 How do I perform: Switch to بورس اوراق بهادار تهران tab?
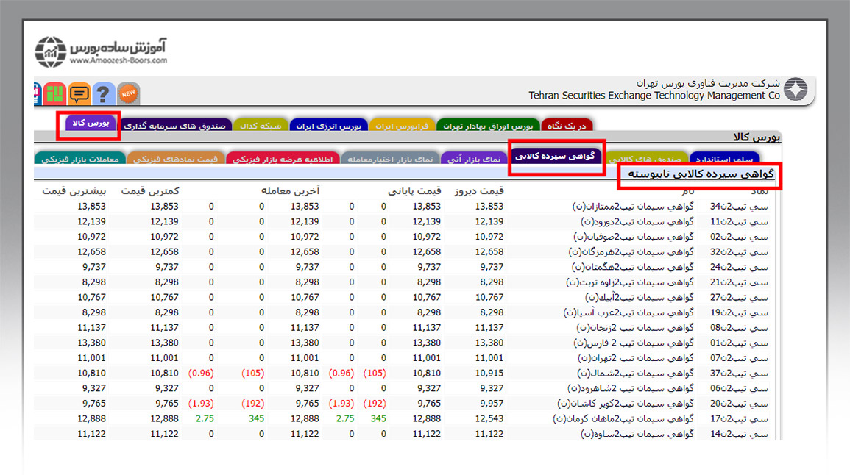point(489,126)
